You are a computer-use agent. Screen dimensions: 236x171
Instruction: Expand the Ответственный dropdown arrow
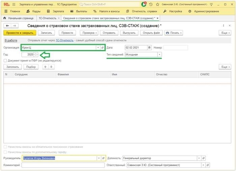(203, 165)
